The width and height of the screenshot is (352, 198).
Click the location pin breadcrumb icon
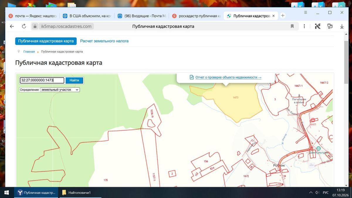[x=19, y=51]
